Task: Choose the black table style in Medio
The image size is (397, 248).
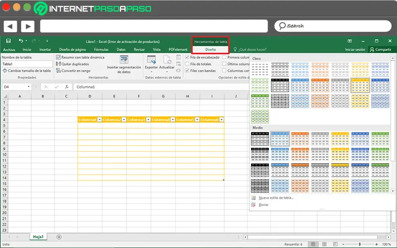Action: point(260,139)
